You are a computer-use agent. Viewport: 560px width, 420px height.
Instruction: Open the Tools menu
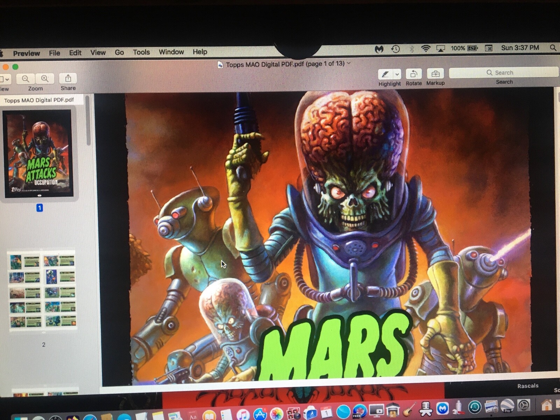pos(141,52)
